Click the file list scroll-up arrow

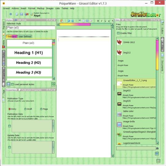point(157,38)
